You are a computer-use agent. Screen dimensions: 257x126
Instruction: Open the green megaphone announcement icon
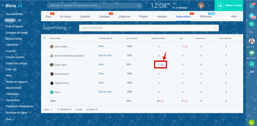pos(251,53)
